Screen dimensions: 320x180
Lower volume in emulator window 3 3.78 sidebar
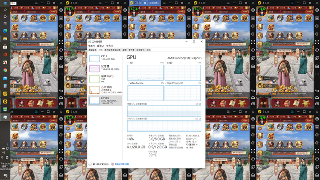coord(253,34)
